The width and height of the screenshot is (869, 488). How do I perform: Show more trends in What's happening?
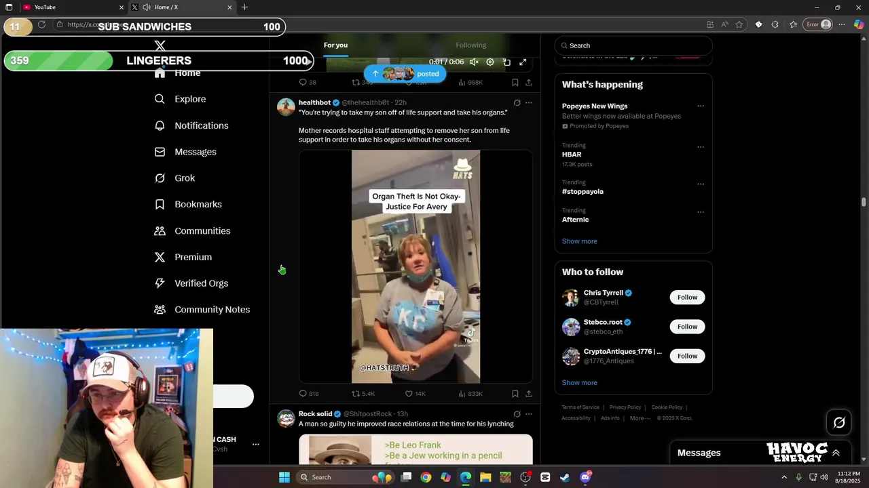579,241
